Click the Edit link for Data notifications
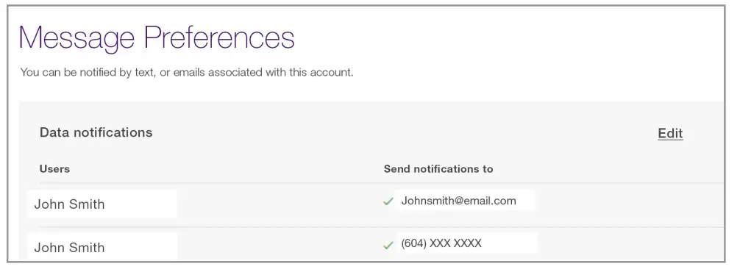Screen dimensions: 740x272 click(670, 133)
